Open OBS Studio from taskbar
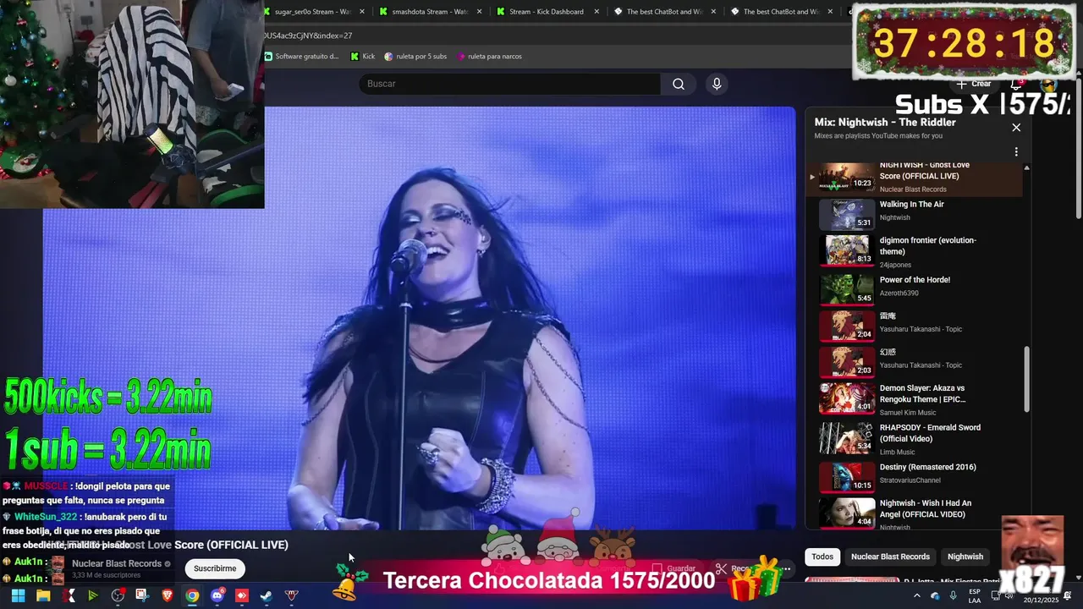The height and width of the screenshot is (609, 1083). [118, 595]
